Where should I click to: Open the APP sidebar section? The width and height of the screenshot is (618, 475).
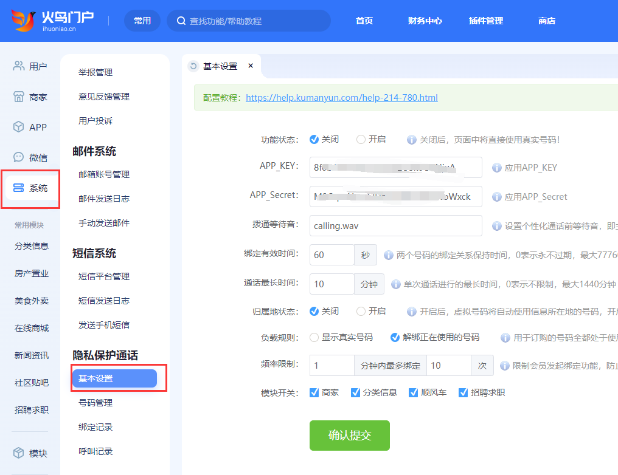click(x=30, y=127)
